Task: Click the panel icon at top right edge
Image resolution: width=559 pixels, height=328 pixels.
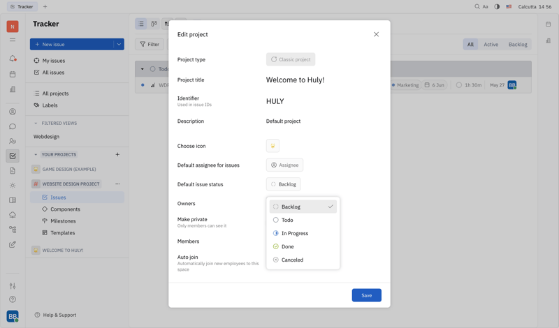Action: point(548,24)
